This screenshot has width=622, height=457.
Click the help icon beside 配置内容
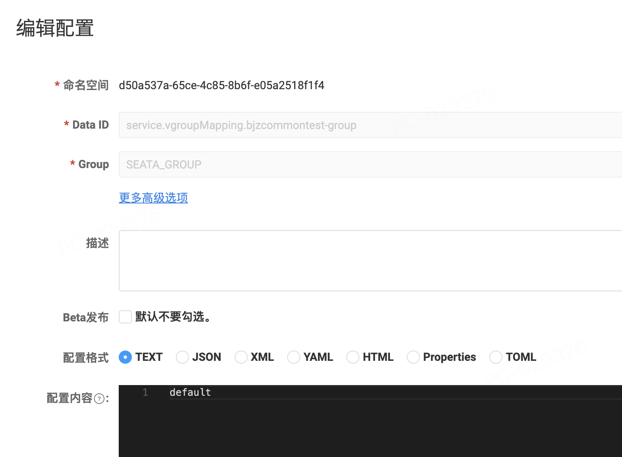(x=99, y=399)
